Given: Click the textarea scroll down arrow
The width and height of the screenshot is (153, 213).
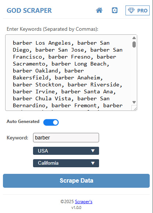Looking at the screenshot, I should click(x=134, y=102).
